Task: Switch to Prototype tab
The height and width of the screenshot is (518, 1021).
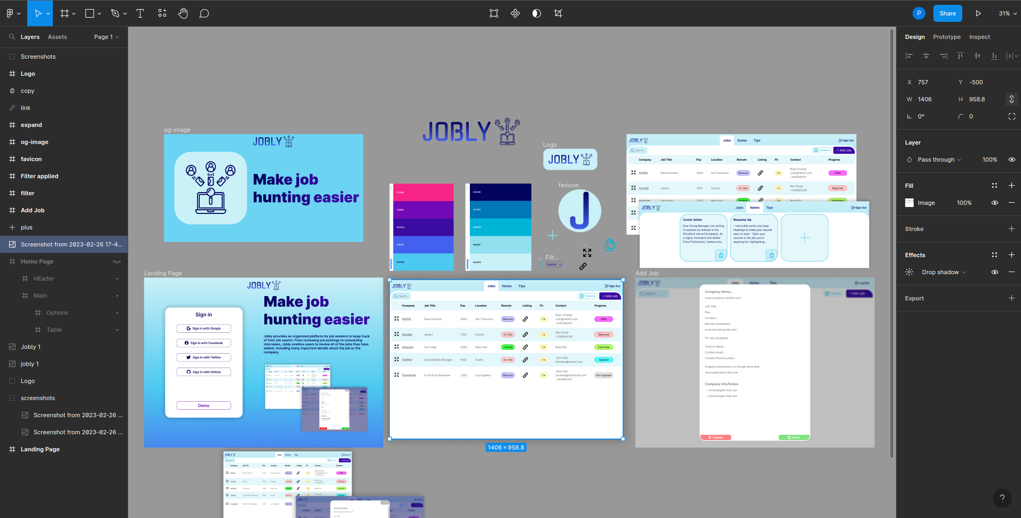Action: (x=947, y=37)
